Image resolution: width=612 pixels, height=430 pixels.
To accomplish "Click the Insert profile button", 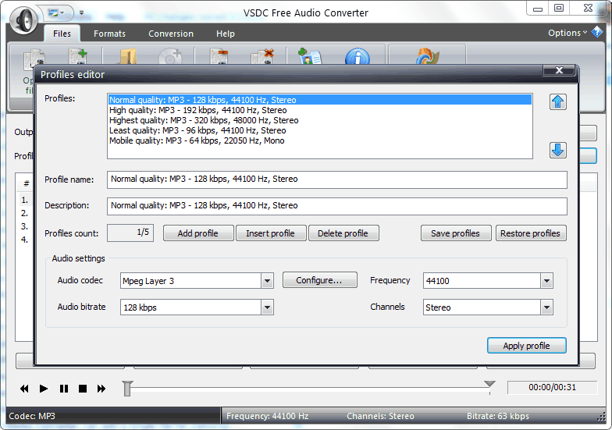I will 270,233.
